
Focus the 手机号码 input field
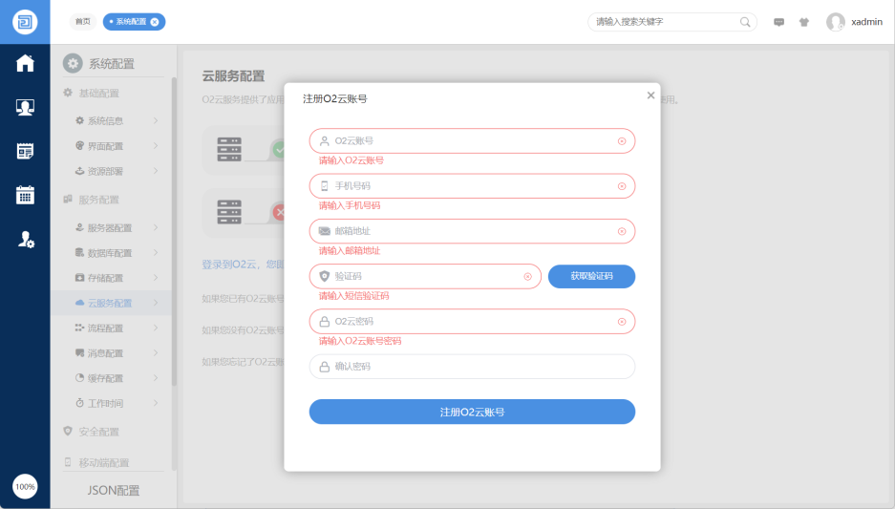(x=472, y=186)
